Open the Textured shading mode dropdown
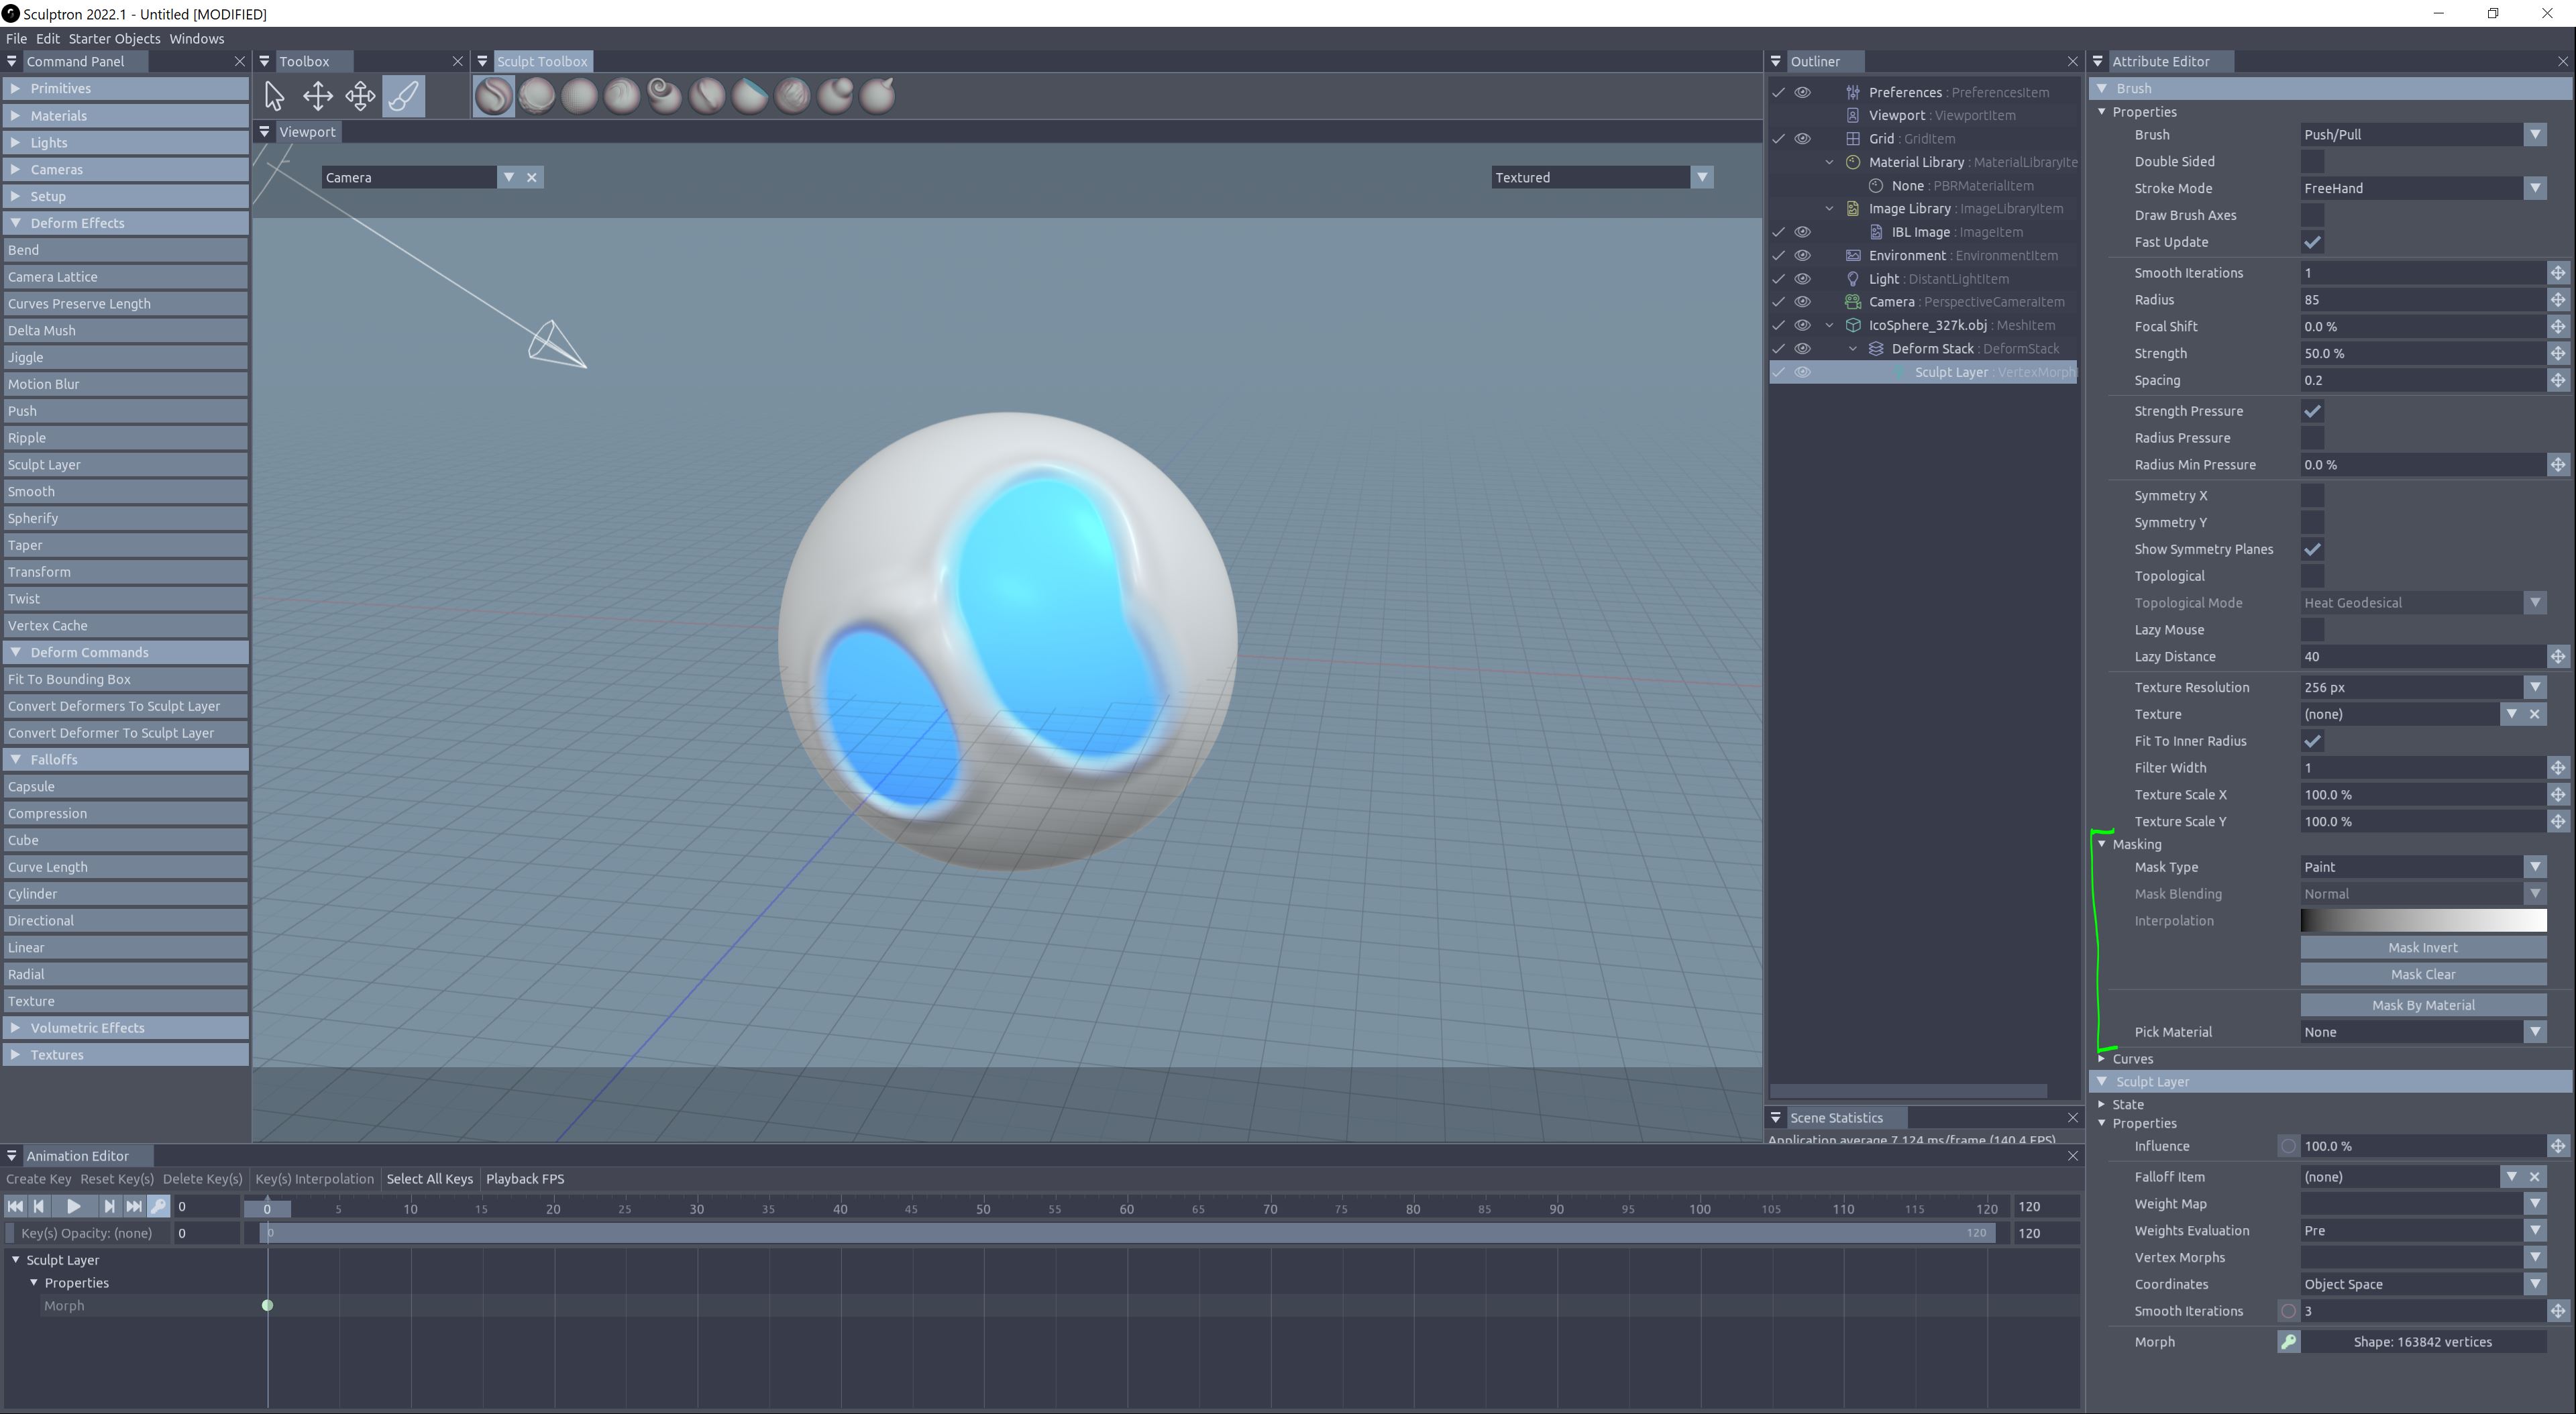Viewport: 2576px width, 1414px height. [1701, 178]
